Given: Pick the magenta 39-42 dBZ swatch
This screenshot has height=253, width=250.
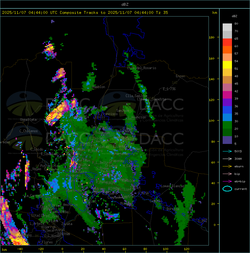Looking at the screenshot, I should pos(227,95).
